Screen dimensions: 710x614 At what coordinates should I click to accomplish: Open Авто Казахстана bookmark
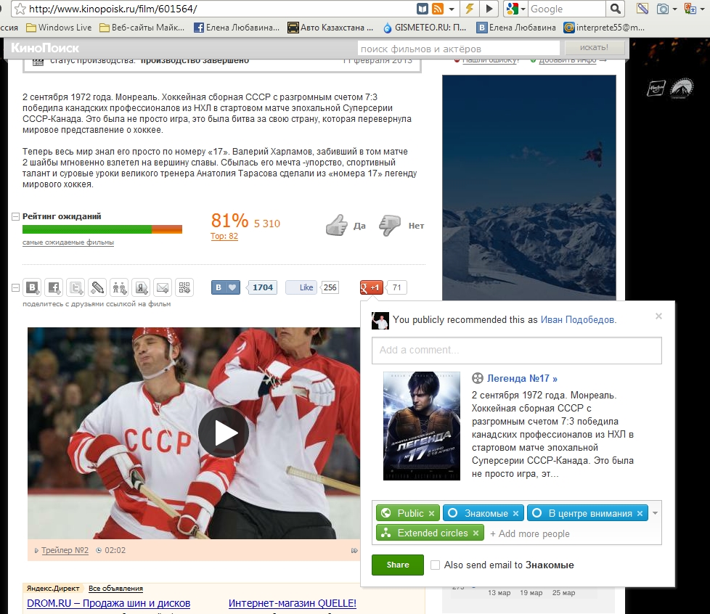(x=330, y=28)
